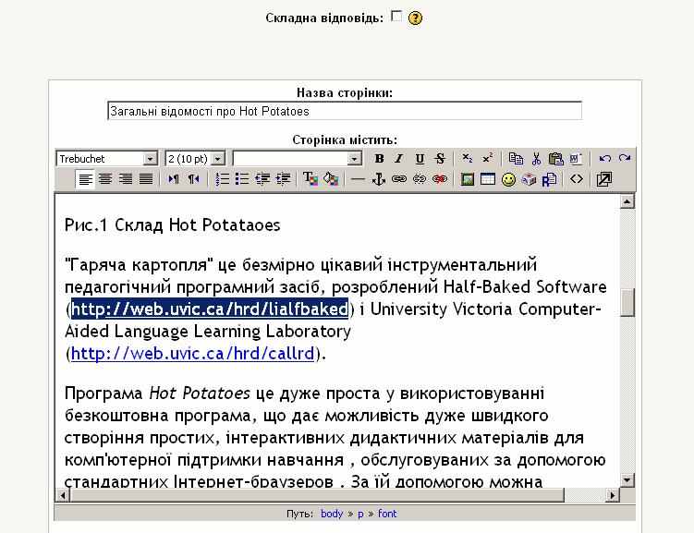The height and width of the screenshot is (533, 694).
Task: Clean Word HTML with the W icon
Action: click(576, 158)
